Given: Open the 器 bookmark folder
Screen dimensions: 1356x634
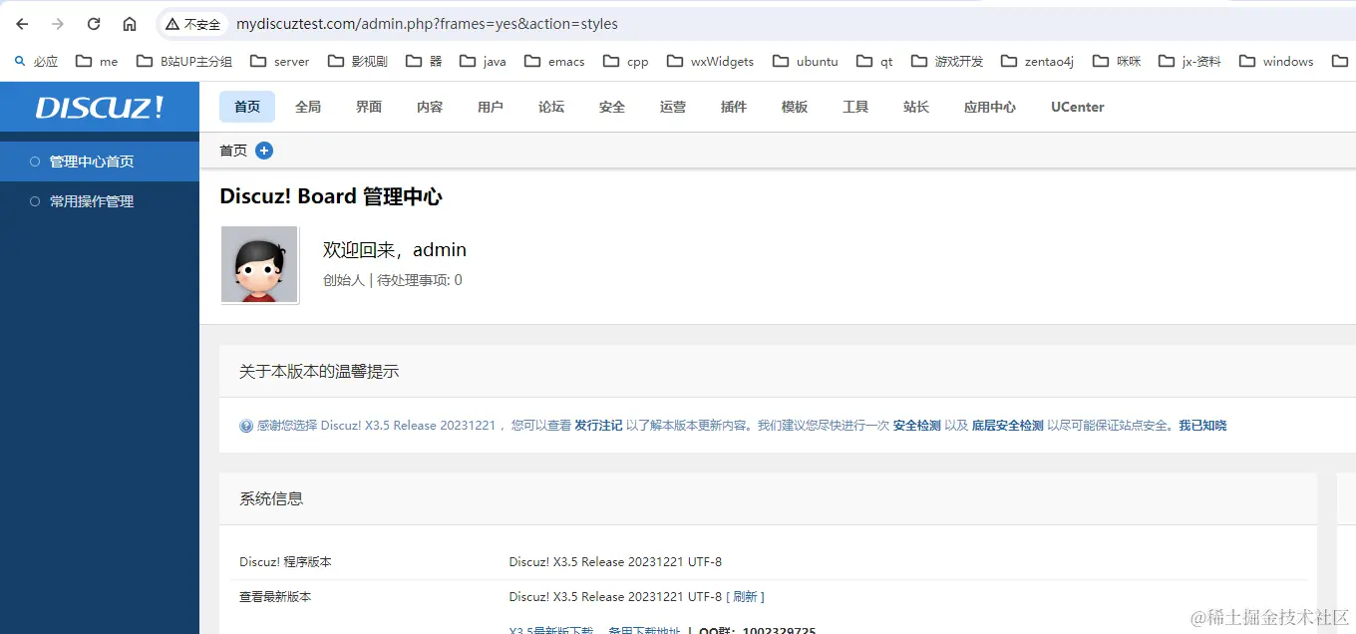Looking at the screenshot, I should [425, 61].
